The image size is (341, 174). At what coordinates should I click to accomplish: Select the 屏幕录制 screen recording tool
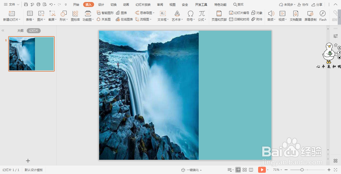(x=310, y=16)
